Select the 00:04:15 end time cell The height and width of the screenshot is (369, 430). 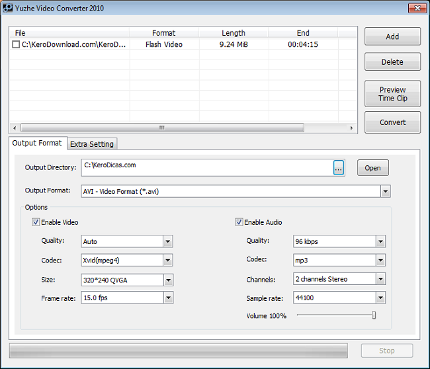click(303, 44)
